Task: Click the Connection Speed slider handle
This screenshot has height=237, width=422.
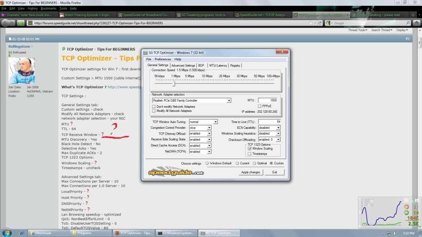Action: click(x=174, y=84)
